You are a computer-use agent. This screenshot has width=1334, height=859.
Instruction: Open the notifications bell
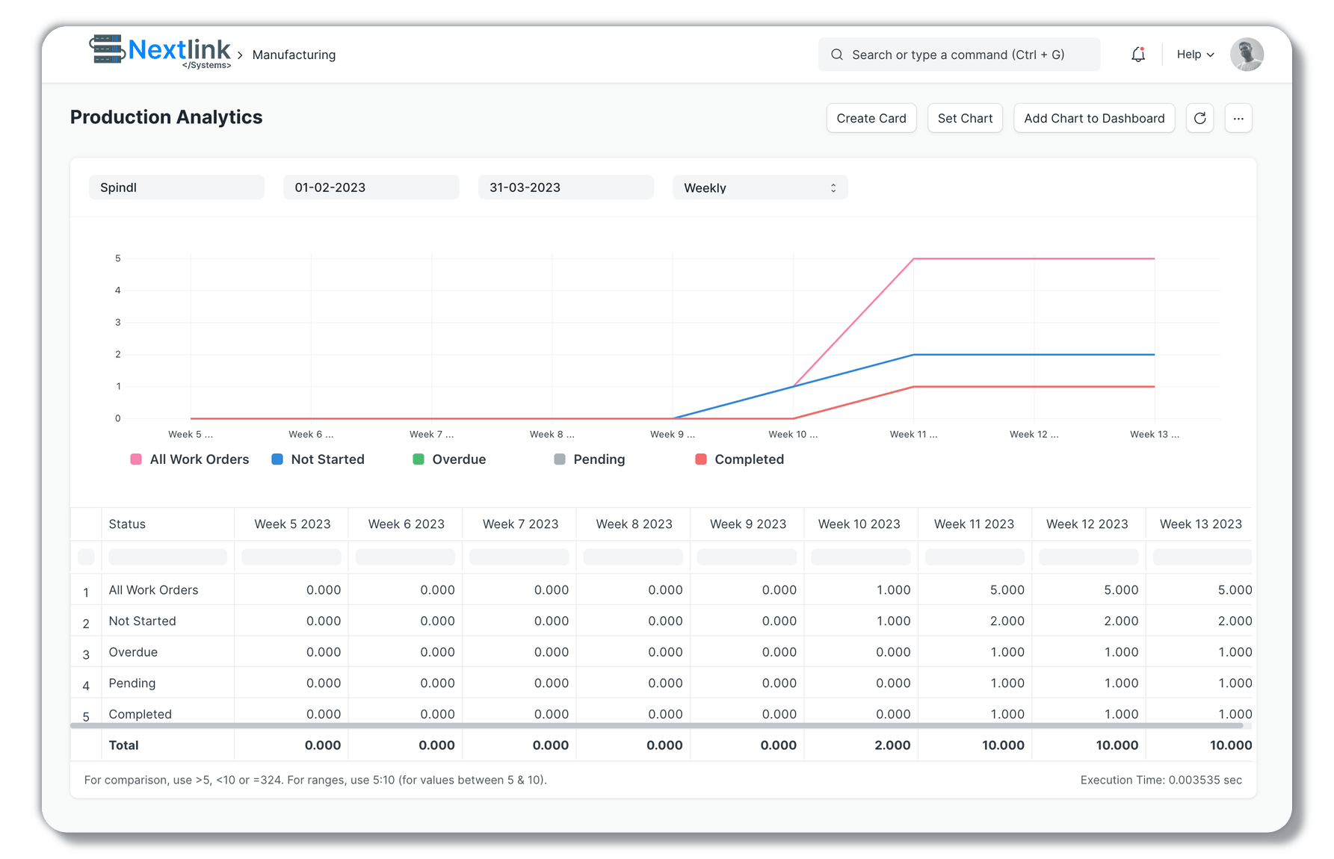tap(1138, 55)
